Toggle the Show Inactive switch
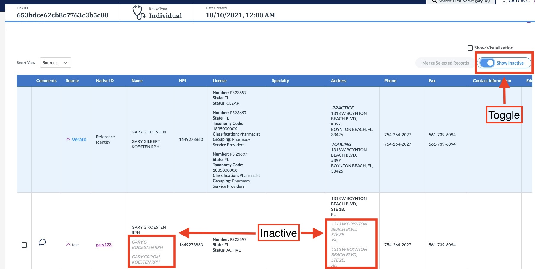The height and width of the screenshot is (269, 535). click(x=487, y=63)
